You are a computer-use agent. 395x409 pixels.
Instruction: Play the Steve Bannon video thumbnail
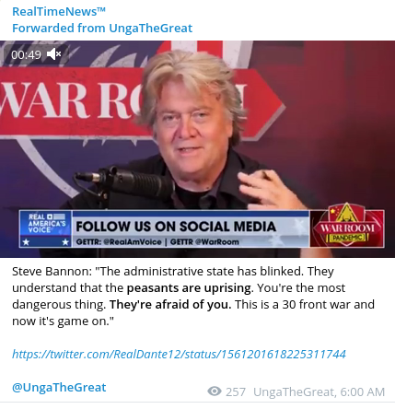(197, 149)
